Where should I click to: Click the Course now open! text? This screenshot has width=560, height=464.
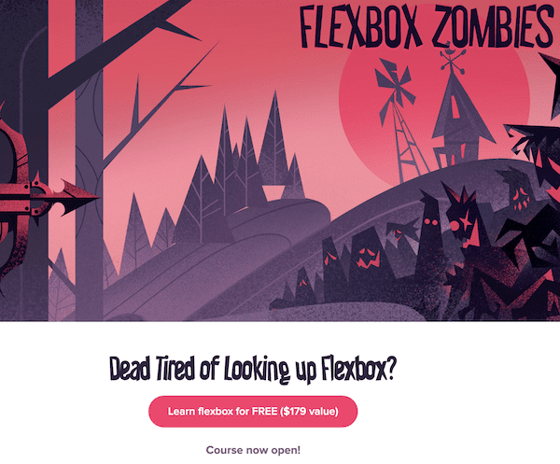coord(253,450)
